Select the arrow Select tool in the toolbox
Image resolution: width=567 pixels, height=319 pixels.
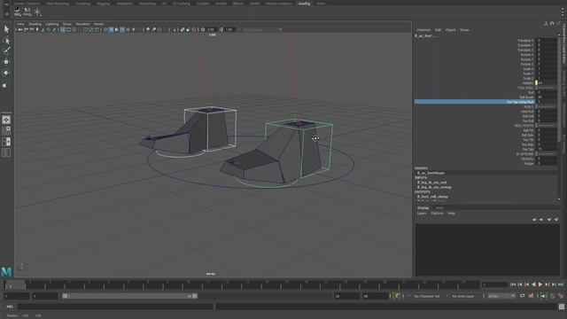pyautogui.click(x=6, y=29)
